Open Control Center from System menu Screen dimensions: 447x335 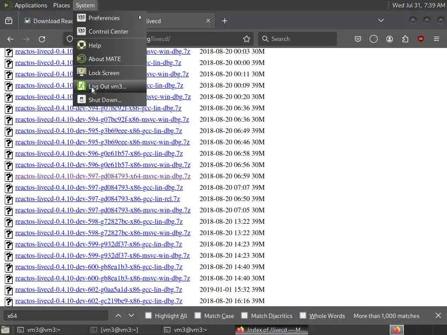pos(110,31)
